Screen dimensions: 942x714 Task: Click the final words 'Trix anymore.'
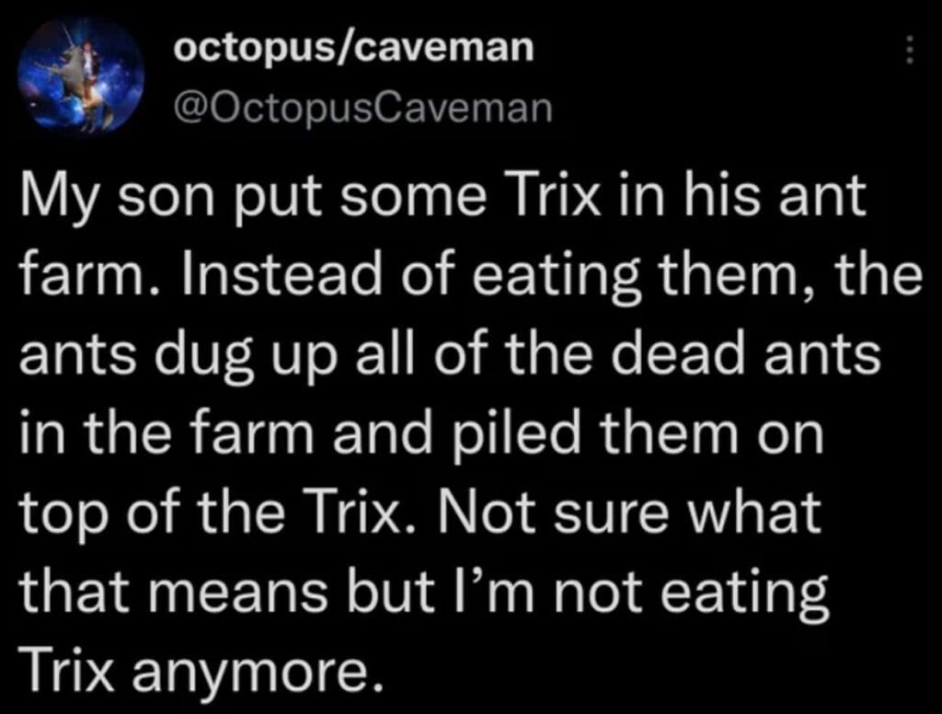click(201, 672)
